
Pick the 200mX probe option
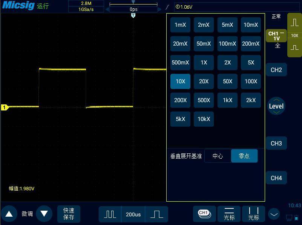251,44
